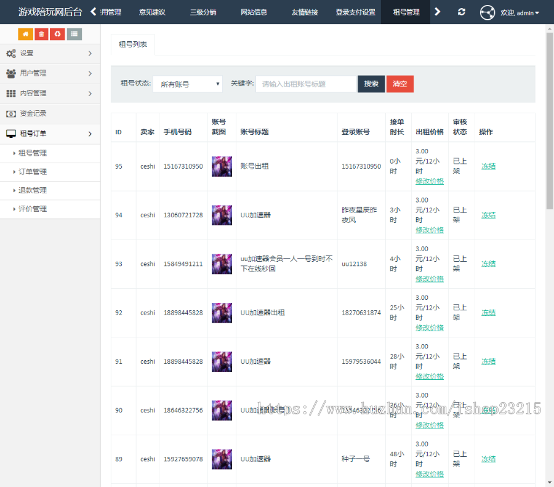Click the red 清空 clear button

click(399, 84)
